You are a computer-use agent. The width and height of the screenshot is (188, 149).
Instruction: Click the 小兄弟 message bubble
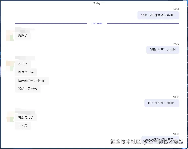(23, 126)
